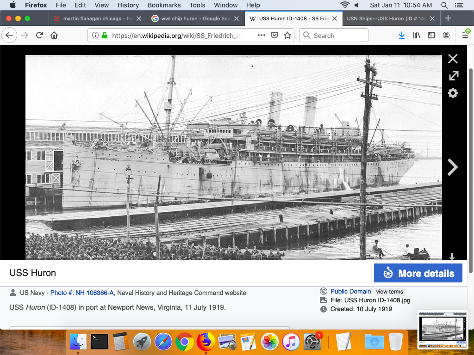Open Firefox downloads panel
The width and height of the screenshot is (474, 355).
[402, 35]
